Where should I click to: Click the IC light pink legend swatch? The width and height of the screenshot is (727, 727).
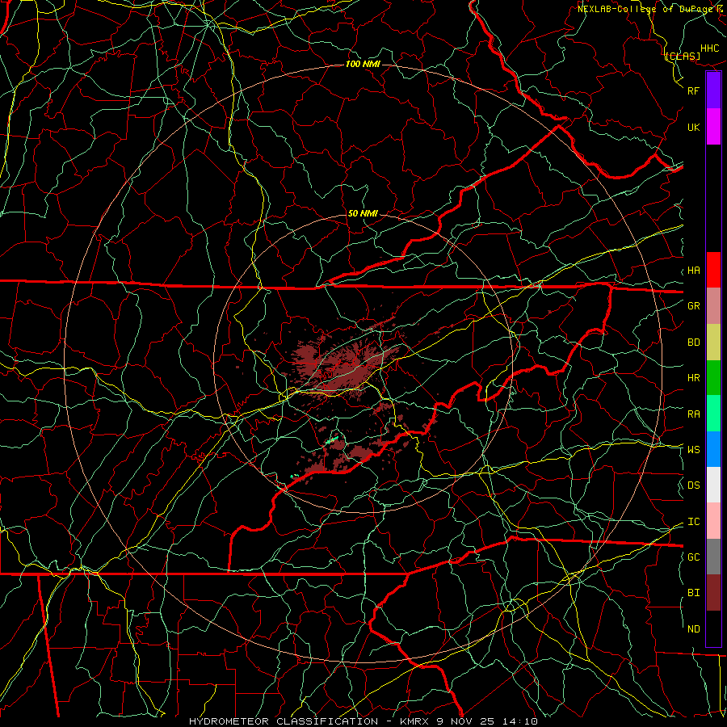(713, 521)
